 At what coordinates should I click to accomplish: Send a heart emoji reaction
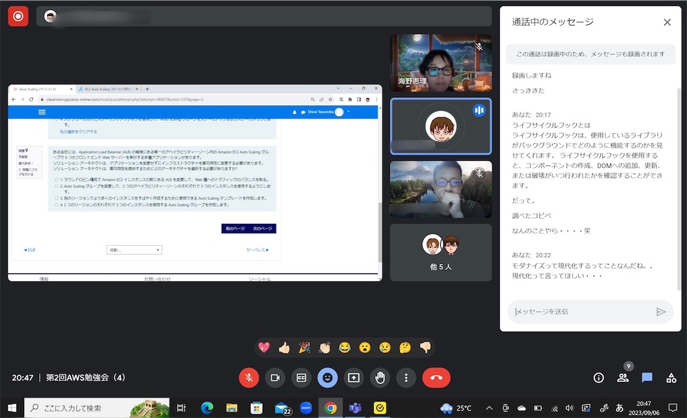click(x=264, y=348)
